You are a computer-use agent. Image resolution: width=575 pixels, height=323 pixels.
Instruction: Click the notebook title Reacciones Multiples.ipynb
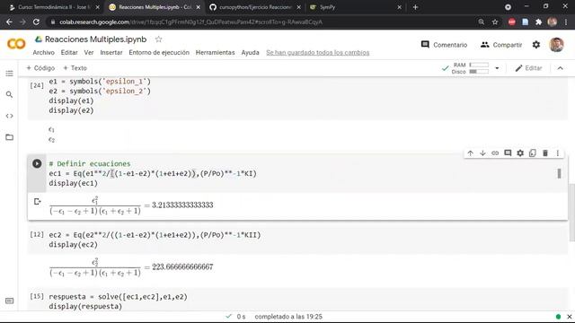tap(95, 39)
